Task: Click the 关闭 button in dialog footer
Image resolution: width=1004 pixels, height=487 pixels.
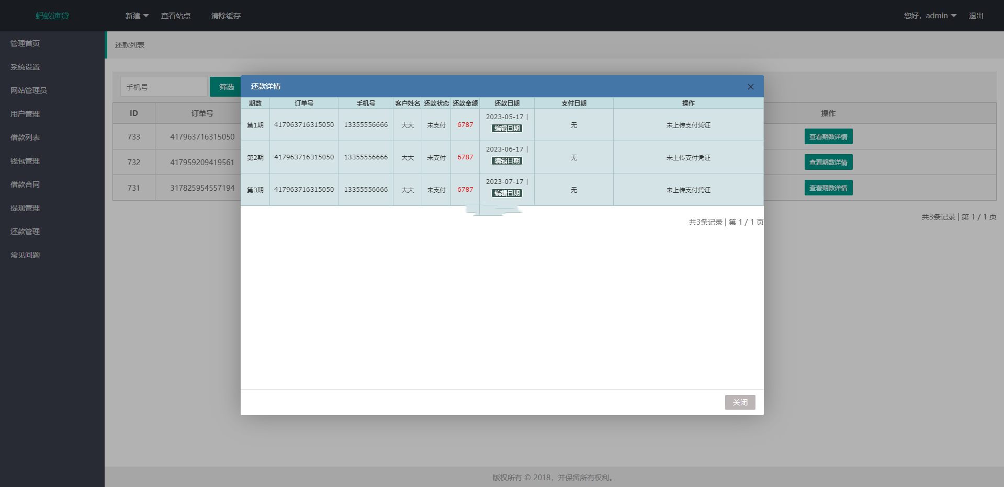Action: click(x=740, y=402)
